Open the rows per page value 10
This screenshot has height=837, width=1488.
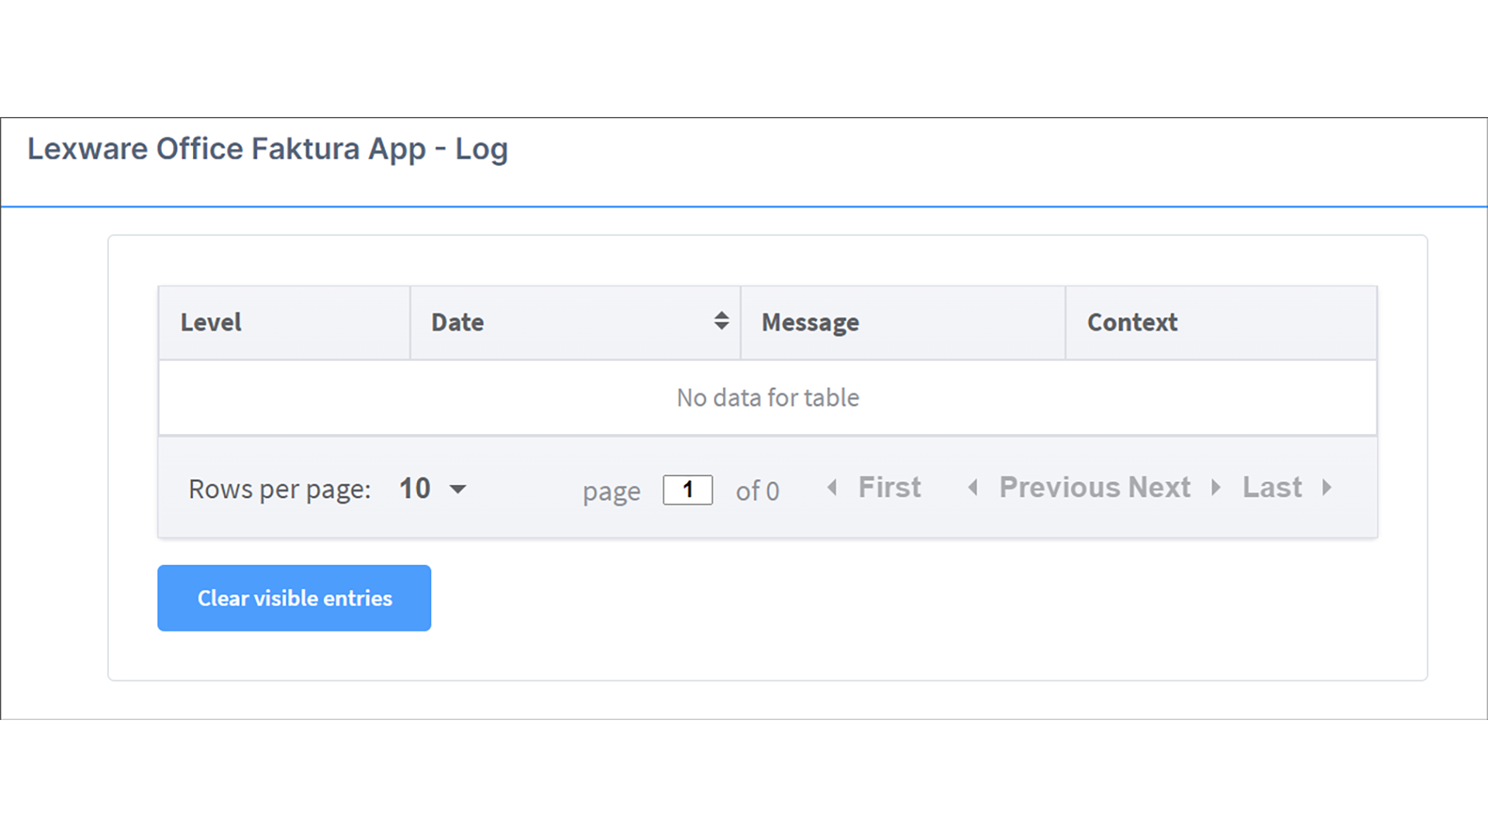[415, 488]
